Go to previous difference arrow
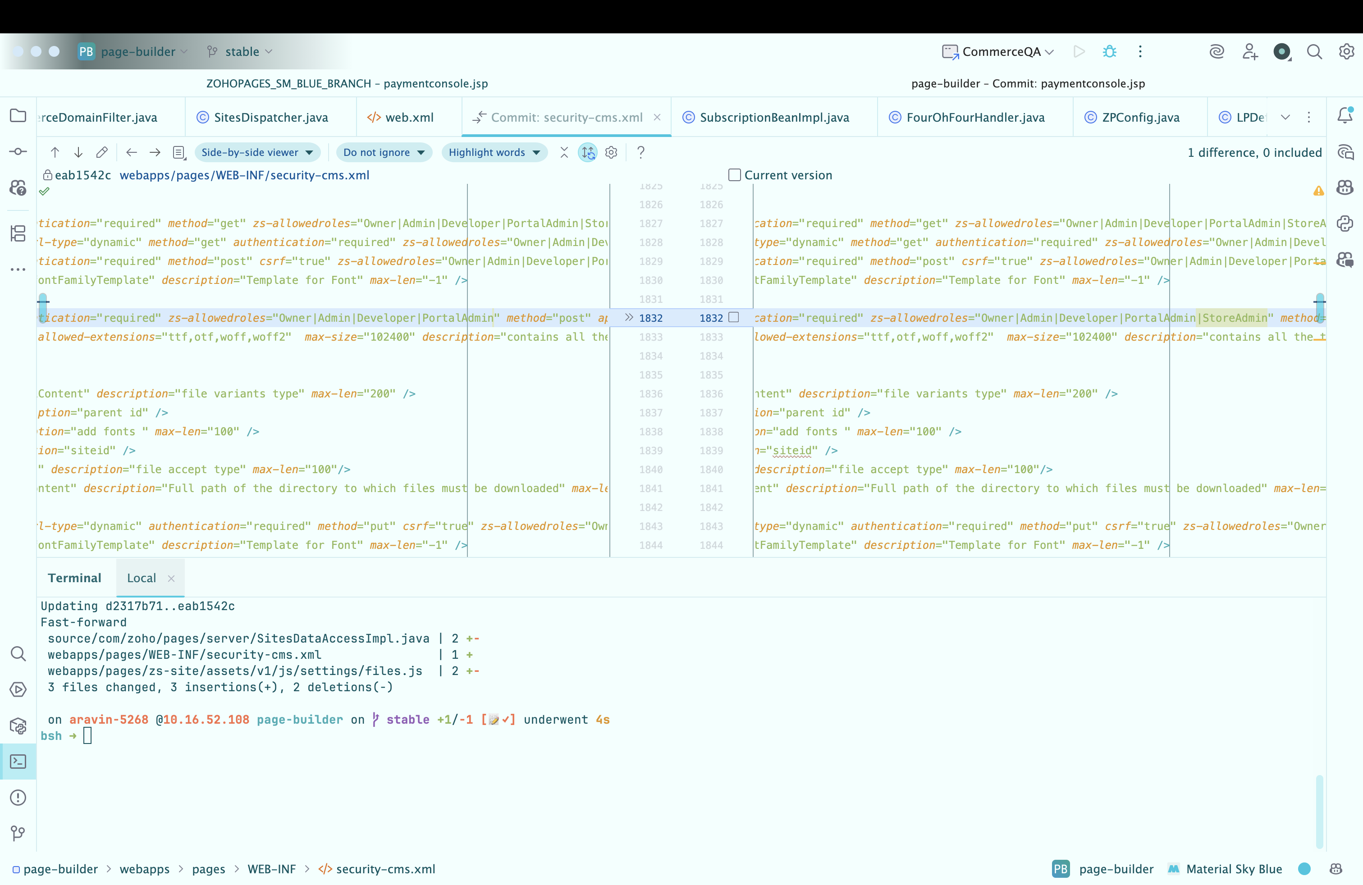Viewport: 1363px width, 885px height. pos(55,152)
